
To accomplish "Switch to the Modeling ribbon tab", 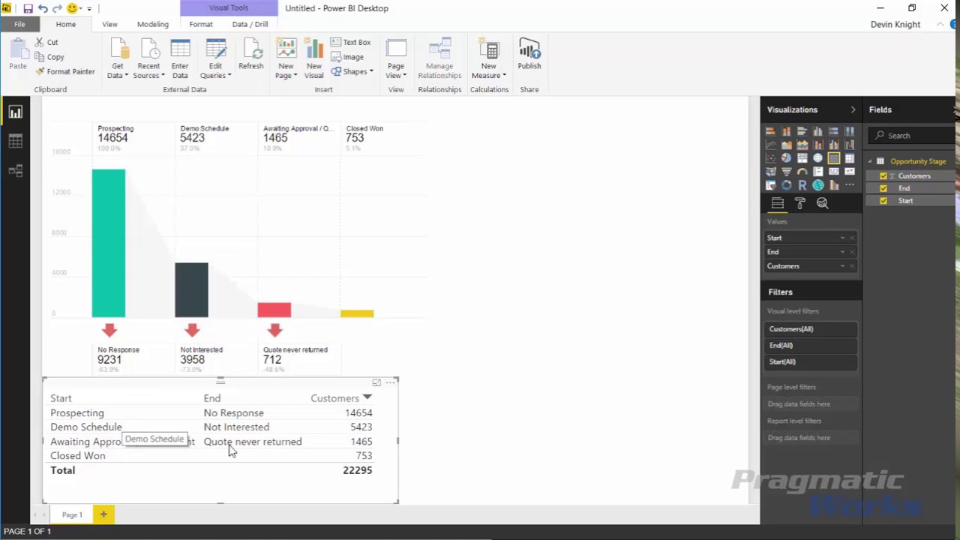I will tap(153, 24).
